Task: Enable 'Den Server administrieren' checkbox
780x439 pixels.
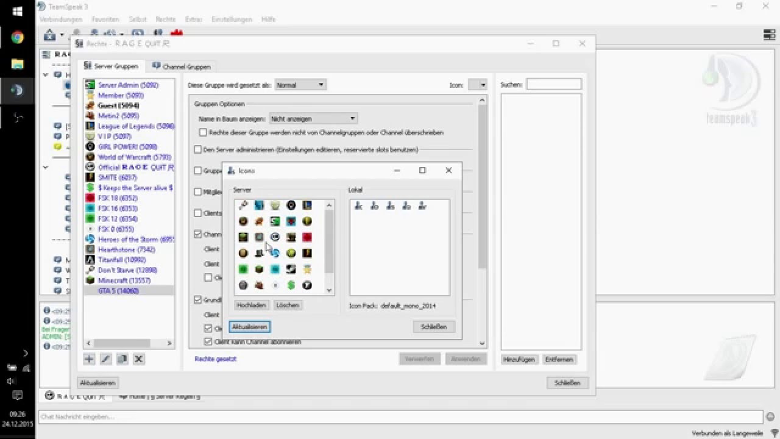Action: pyautogui.click(x=198, y=149)
